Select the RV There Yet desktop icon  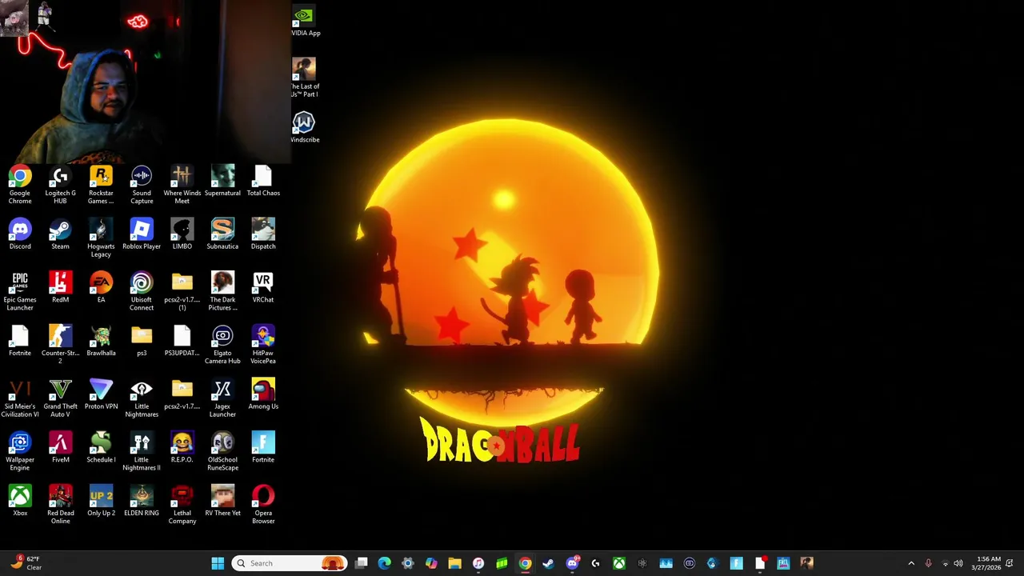click(x=222, y=501)
